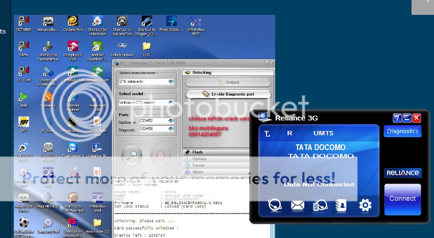Open TeamViewer 9 desktop shortcut
Viewport: 434px width, 238px height.
click(73, 150)
